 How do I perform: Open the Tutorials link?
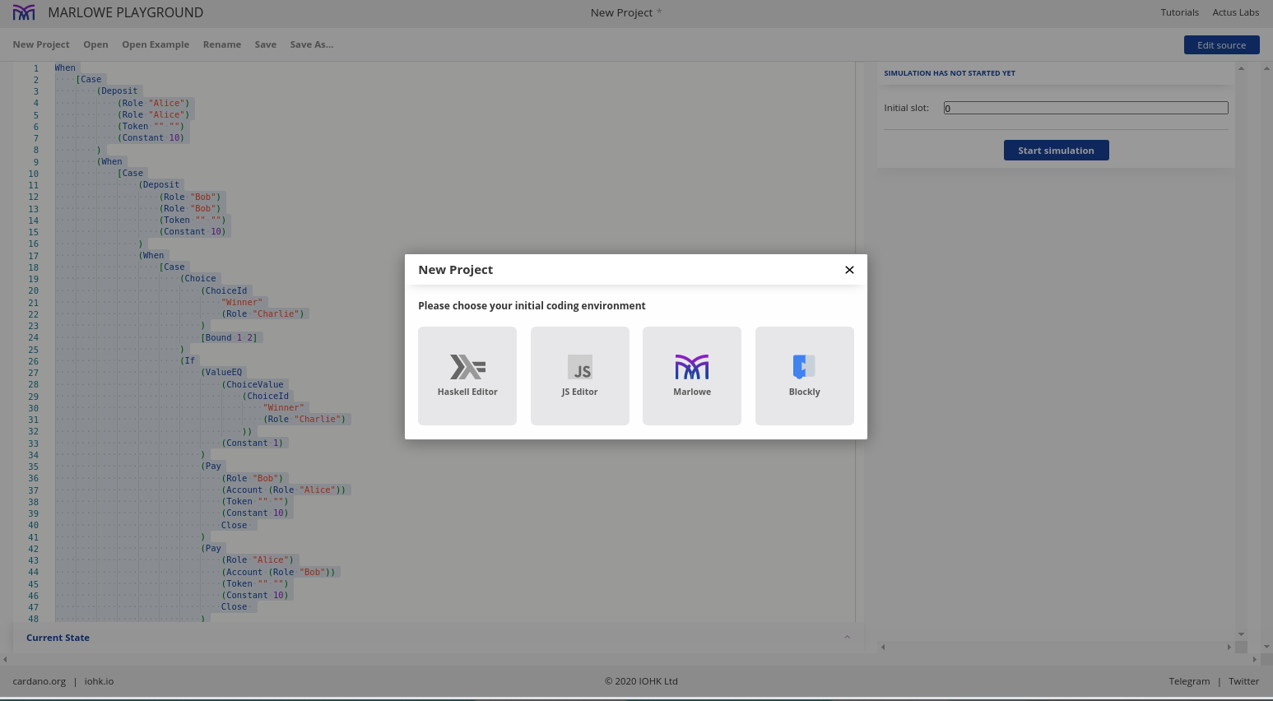(1179, 12)
